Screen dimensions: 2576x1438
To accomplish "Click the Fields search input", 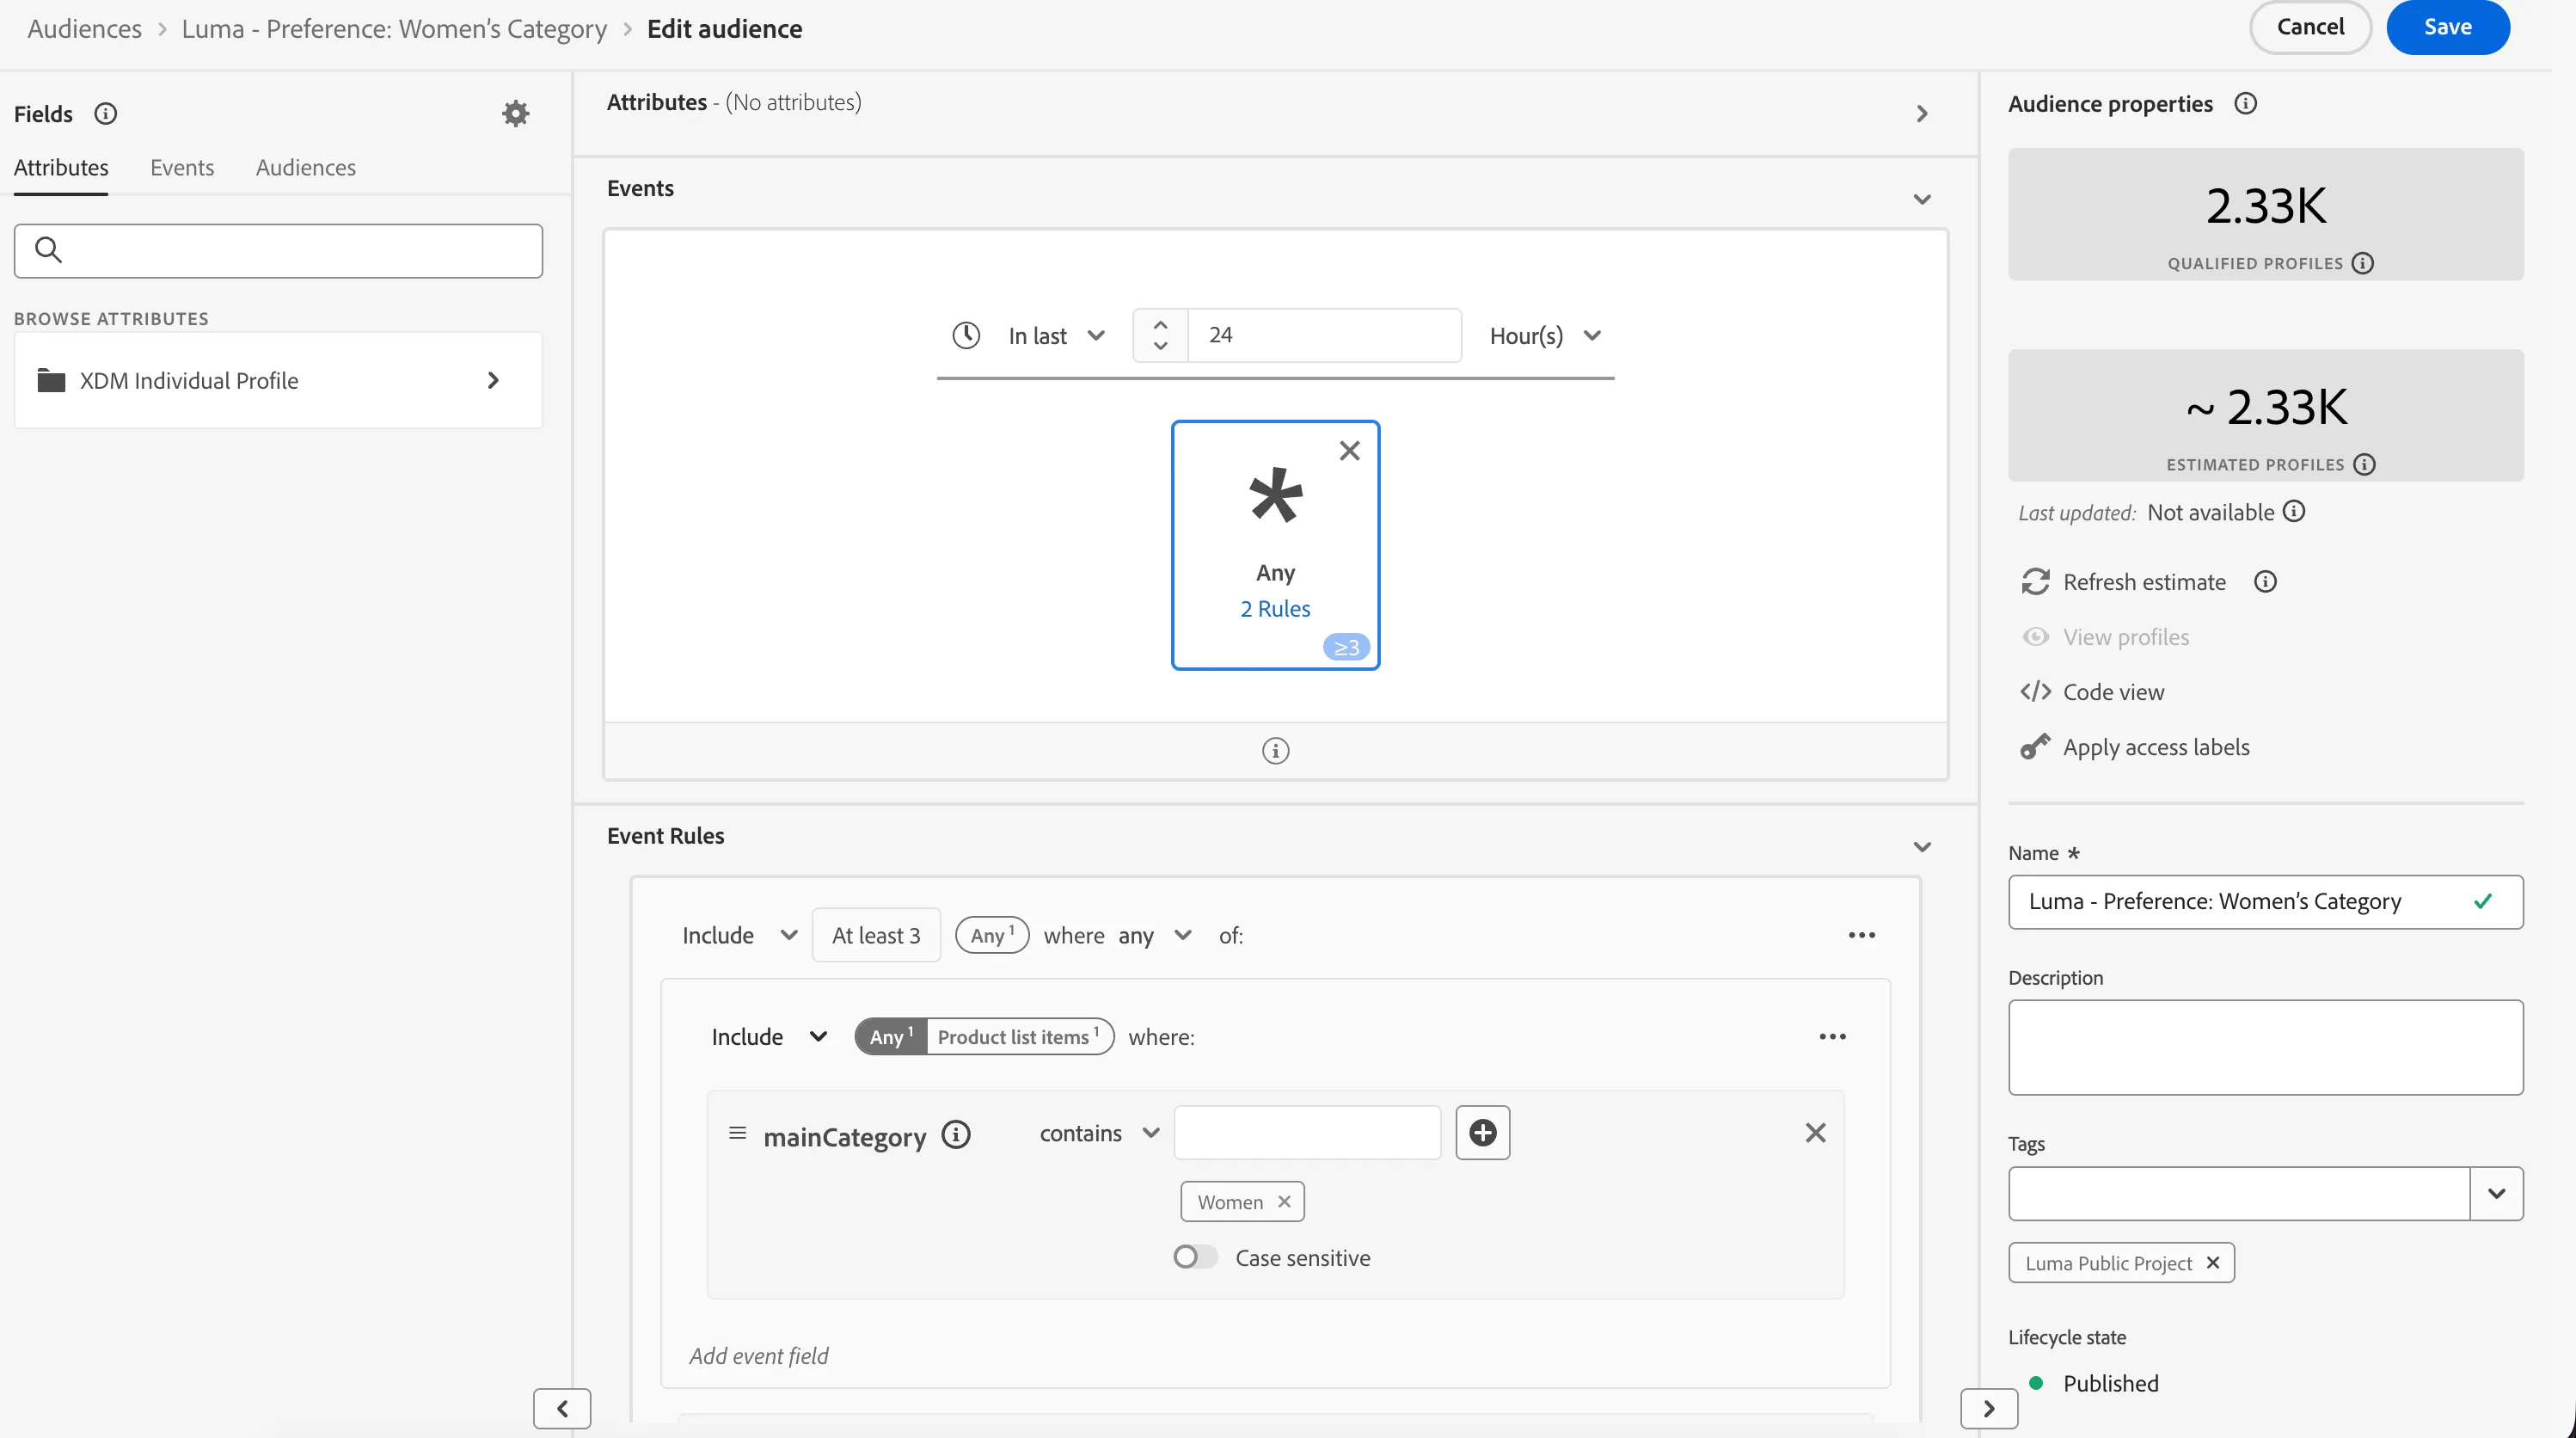I will 278,251.
